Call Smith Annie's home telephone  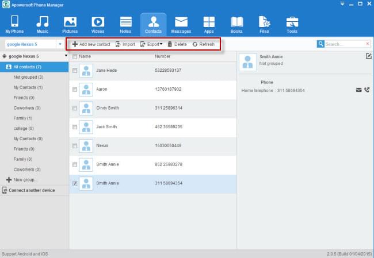[x=367, y=90]
